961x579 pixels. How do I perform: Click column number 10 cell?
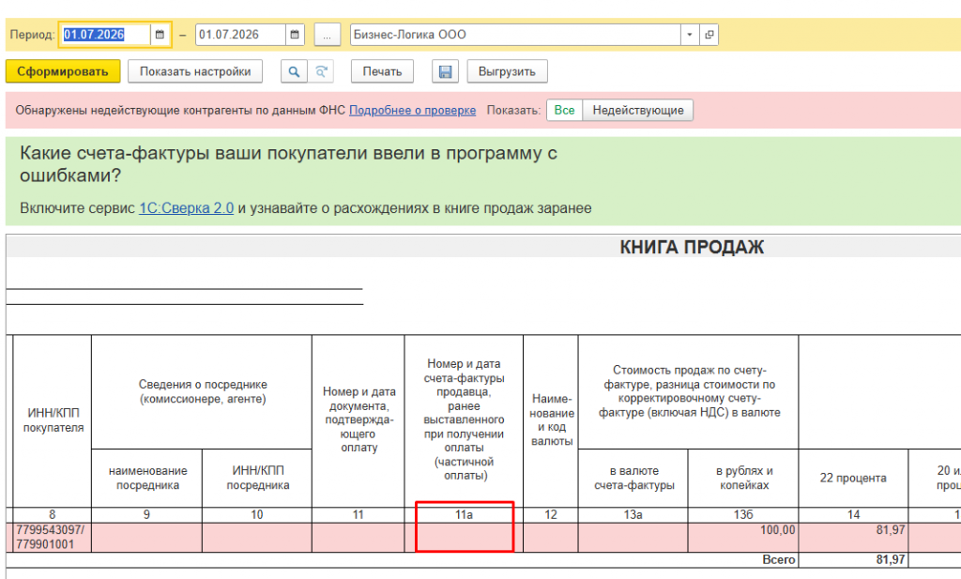pos(257,514)
